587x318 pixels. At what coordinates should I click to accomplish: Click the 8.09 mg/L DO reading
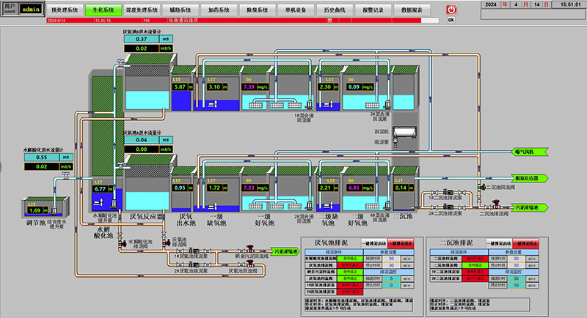354,86
